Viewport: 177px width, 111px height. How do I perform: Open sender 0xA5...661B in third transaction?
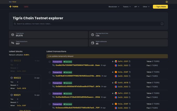pyautogui.click(x=123, y=83)
